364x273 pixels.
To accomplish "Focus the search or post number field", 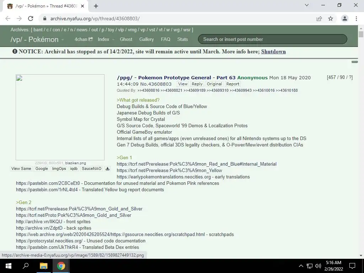I will pyautogui.click(x=273, y=39).
